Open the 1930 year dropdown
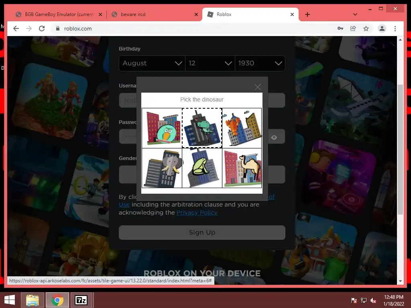Viewport: 411px width, 308px height. click(x=260, y=63)
